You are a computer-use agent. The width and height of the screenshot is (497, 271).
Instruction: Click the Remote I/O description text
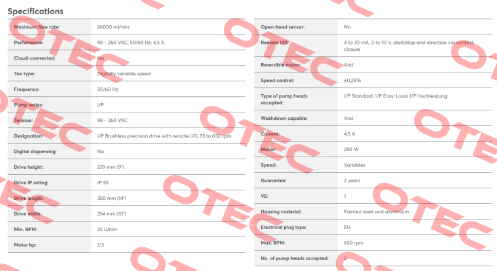pos(409,46)
